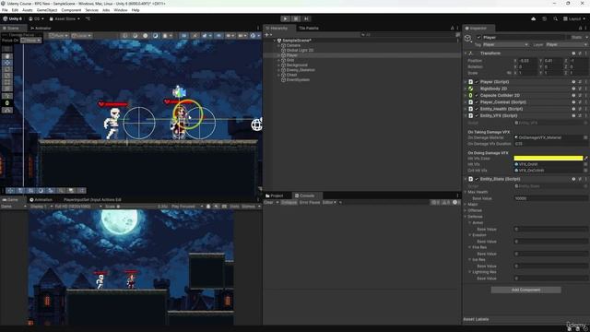Open the Hit Vfx Color swatch
This screenshot has width=590, height=332.
click(x=549, y=158)
